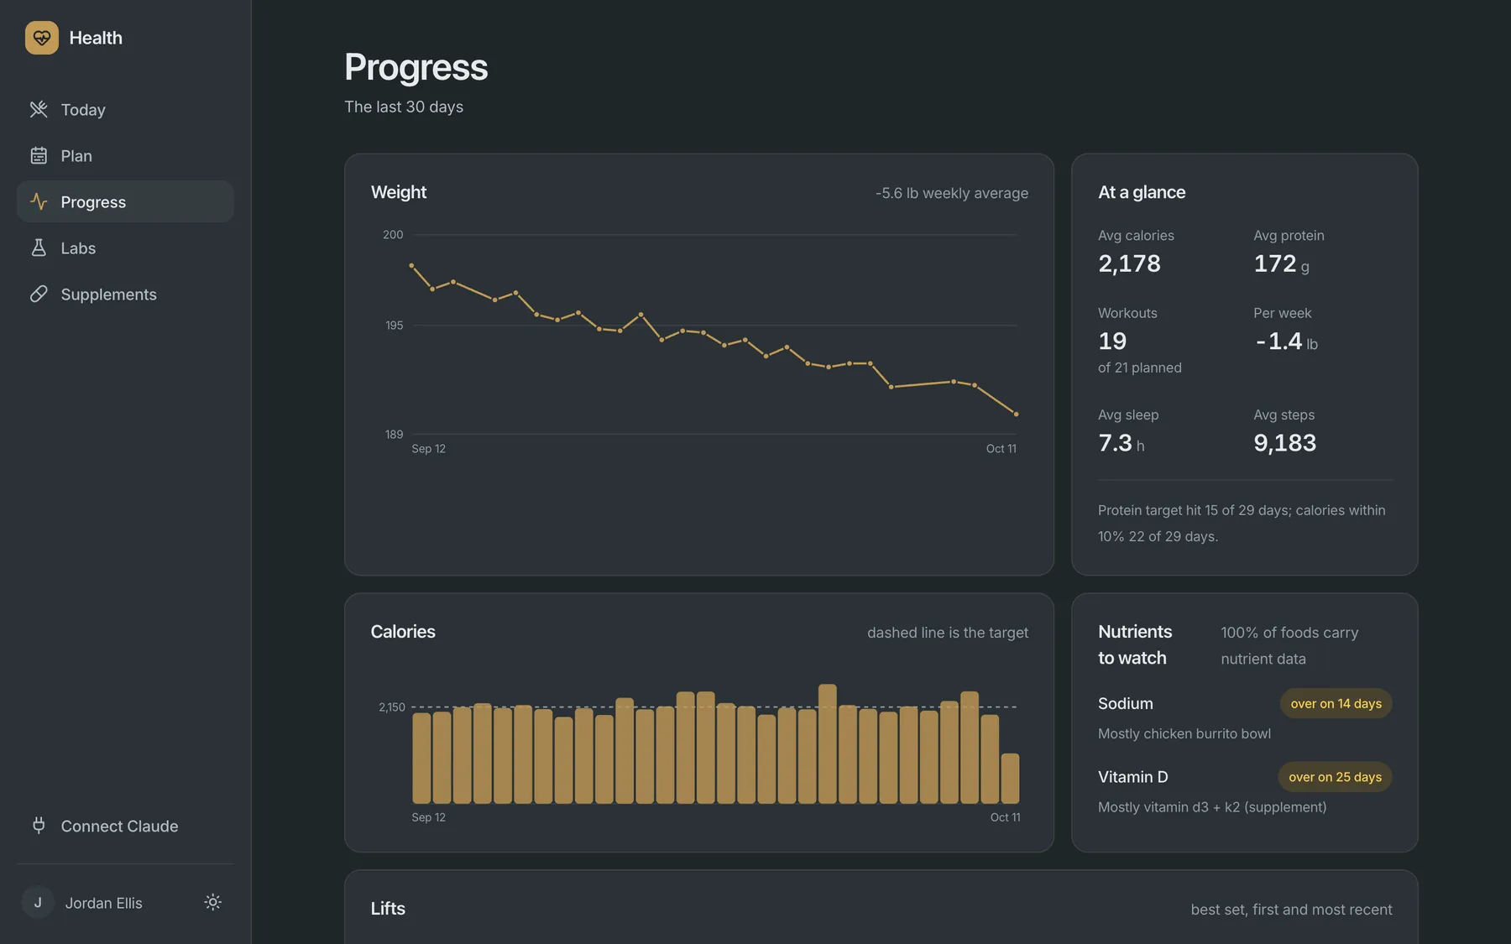The image size is (1511, 944).
Task: Click the Progress activity pulse icon
Action: 39,201
